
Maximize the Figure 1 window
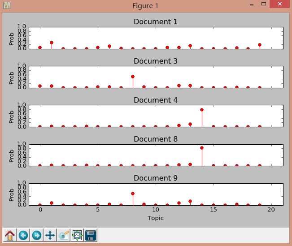[263, 4]
